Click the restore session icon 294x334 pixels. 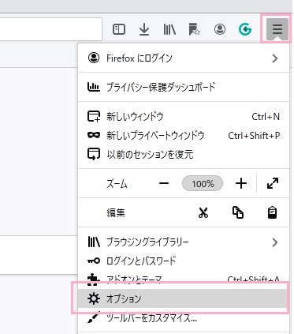click(x=94, y=154)
